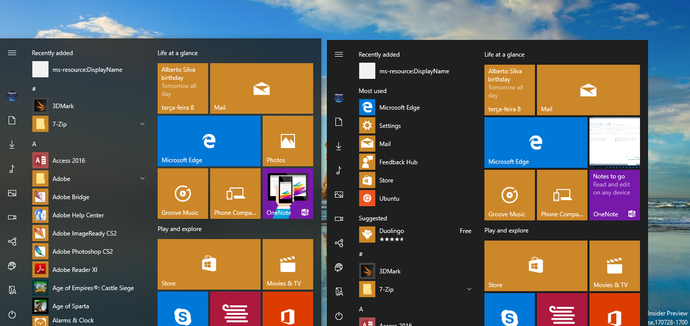The width and height of the screenshot is (690, 326).
Task: Click the user account avatar in right sidebar
Action: pos(339,98)
